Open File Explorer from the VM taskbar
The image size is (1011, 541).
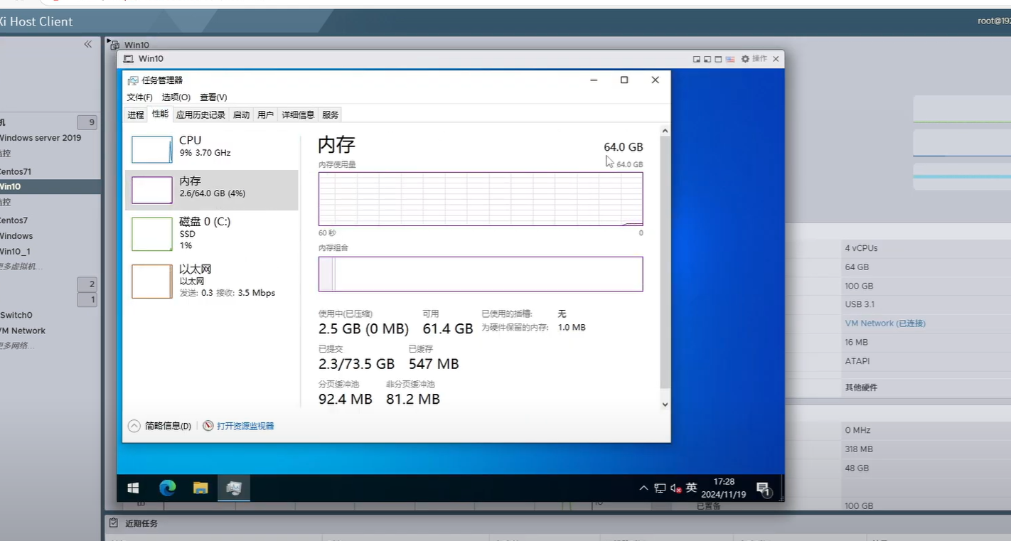tap(200, 488)
